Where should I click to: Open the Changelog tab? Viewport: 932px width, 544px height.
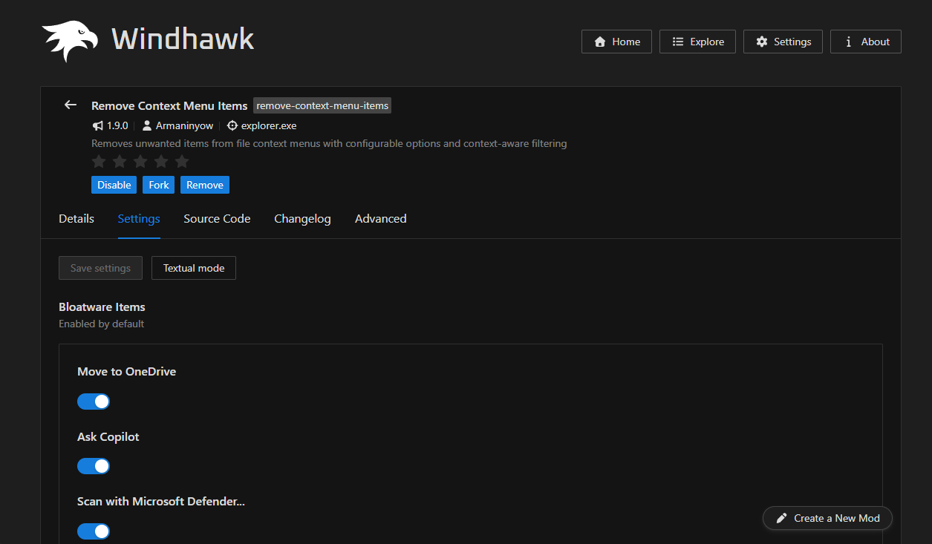coord(302,219)
